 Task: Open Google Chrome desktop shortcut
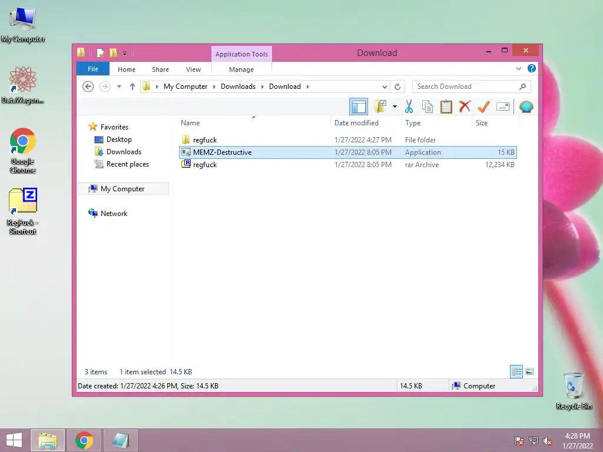23,151
